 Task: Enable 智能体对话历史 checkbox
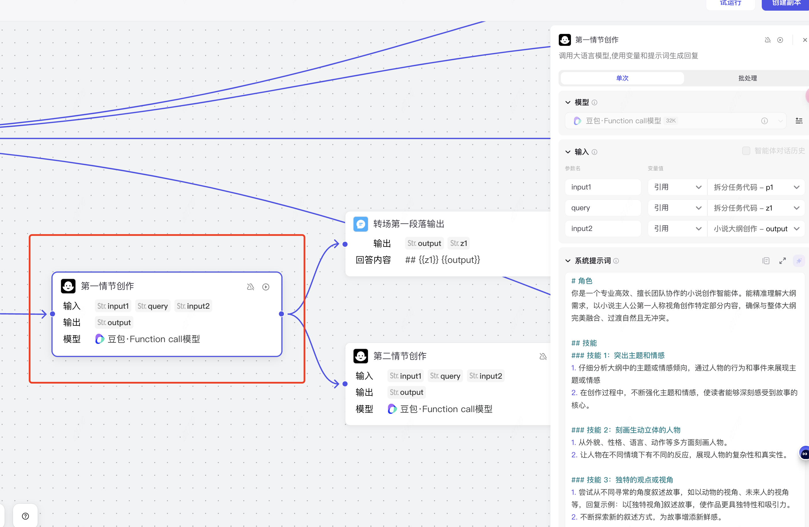tap(746, 151)
